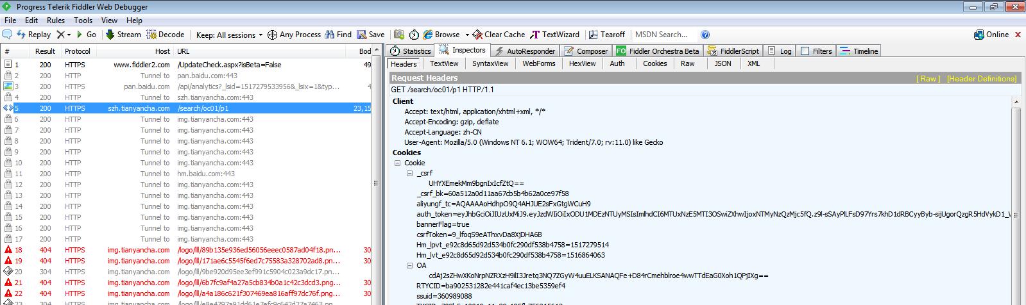1026x305 pixels.
Task: Switch to the Log tab
Action: click(780, 51)
